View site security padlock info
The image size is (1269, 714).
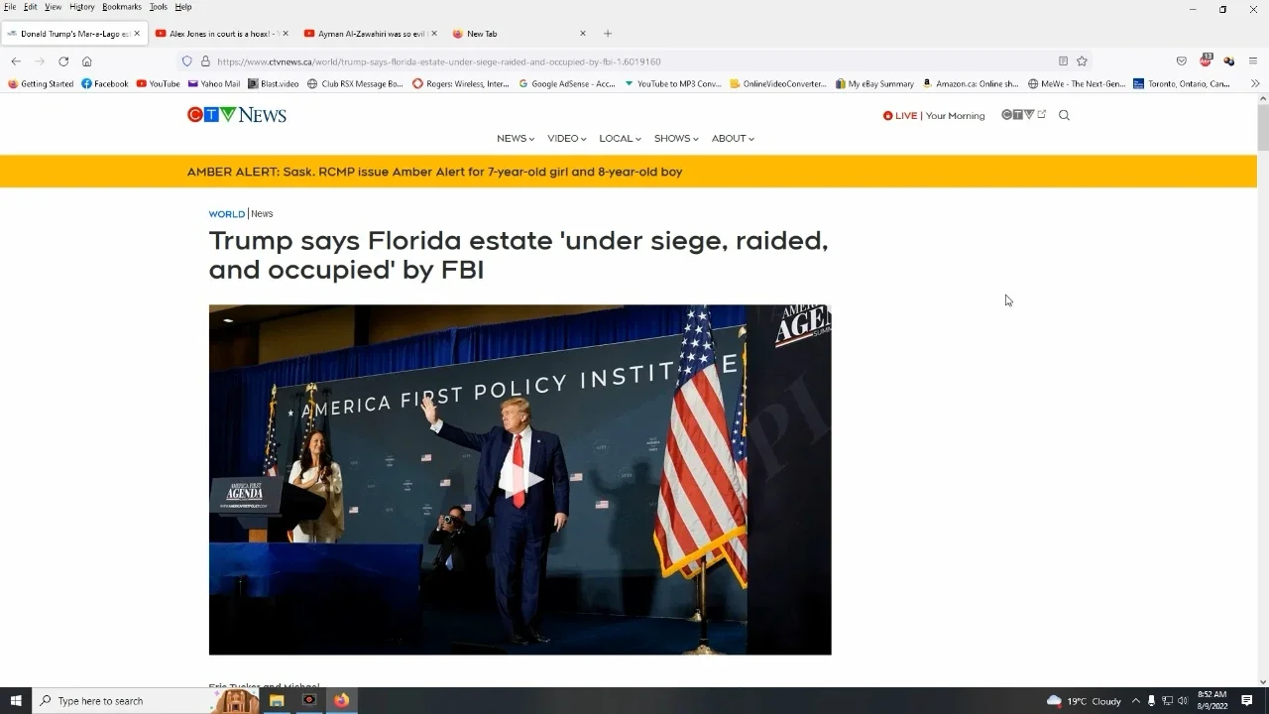tap(205, 61)
